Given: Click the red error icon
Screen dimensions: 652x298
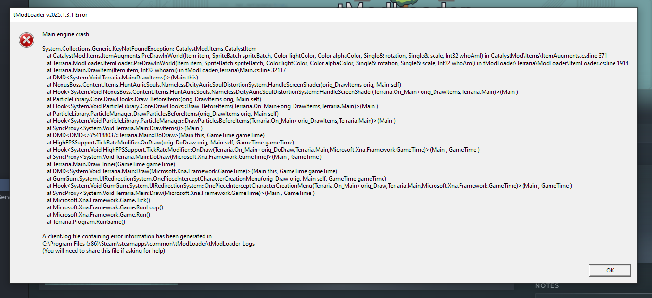Looking at the screenshot, I should coord(26,40).
